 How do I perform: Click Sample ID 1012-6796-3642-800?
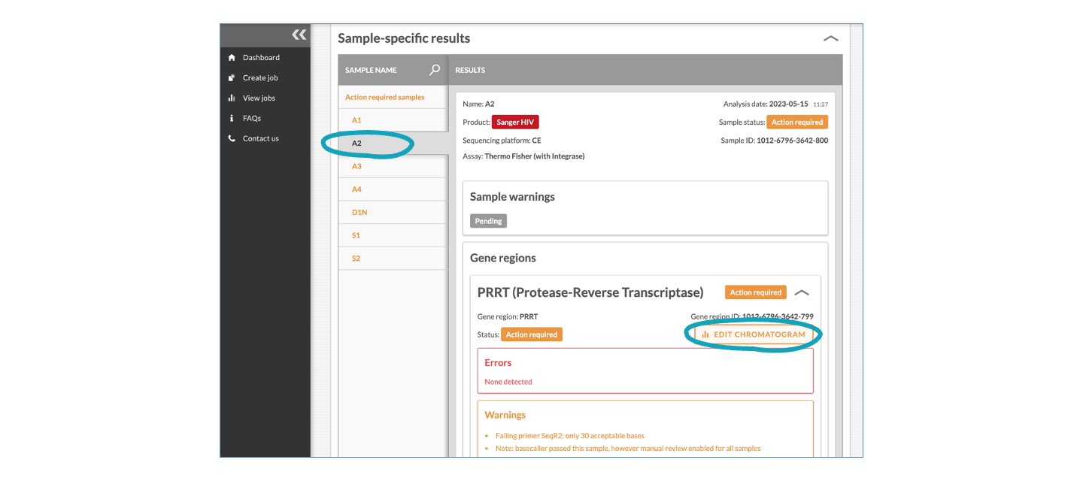tap(775, 141)
